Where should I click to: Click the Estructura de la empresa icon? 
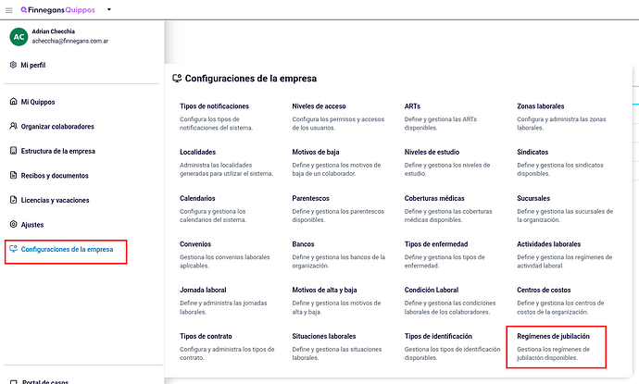[x=14, y=151]
